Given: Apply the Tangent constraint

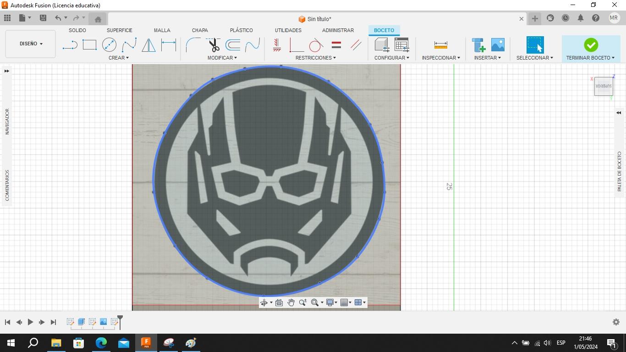Looking at the screenshot, I should coord(316,45).
